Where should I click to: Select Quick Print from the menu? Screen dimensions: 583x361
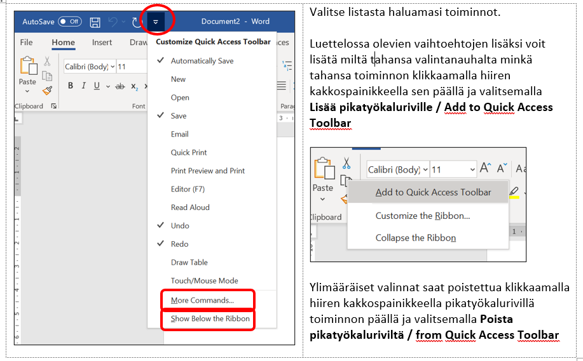(189, 152)
